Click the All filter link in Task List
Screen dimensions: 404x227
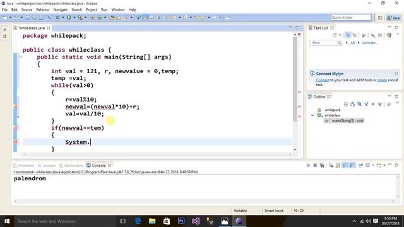(x=352, y=43)
